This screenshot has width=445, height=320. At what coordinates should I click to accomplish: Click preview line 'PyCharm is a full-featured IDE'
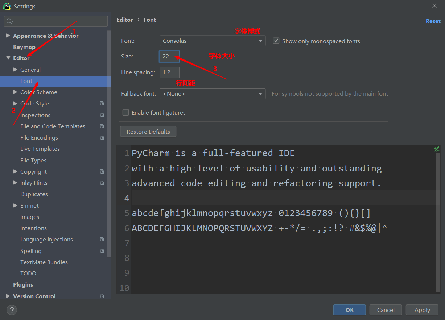pyautogui.click(x=213, y=153)
